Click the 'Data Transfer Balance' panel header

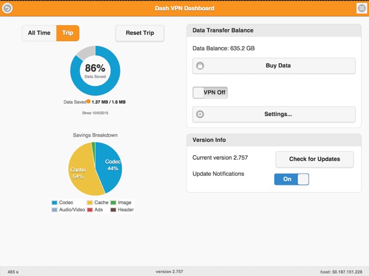tap(274, 30)
